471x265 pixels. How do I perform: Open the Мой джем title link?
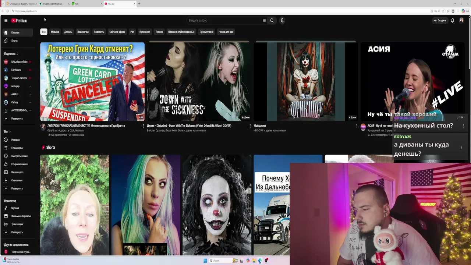click(x=260, y=126)
